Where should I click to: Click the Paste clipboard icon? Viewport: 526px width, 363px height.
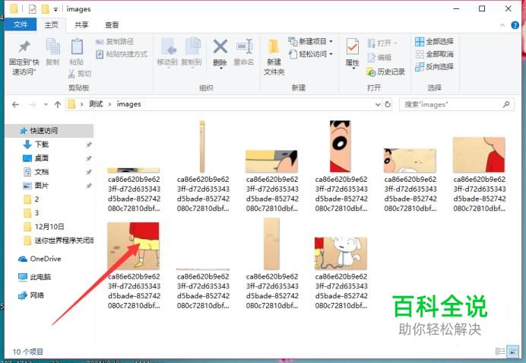[77, 47]
